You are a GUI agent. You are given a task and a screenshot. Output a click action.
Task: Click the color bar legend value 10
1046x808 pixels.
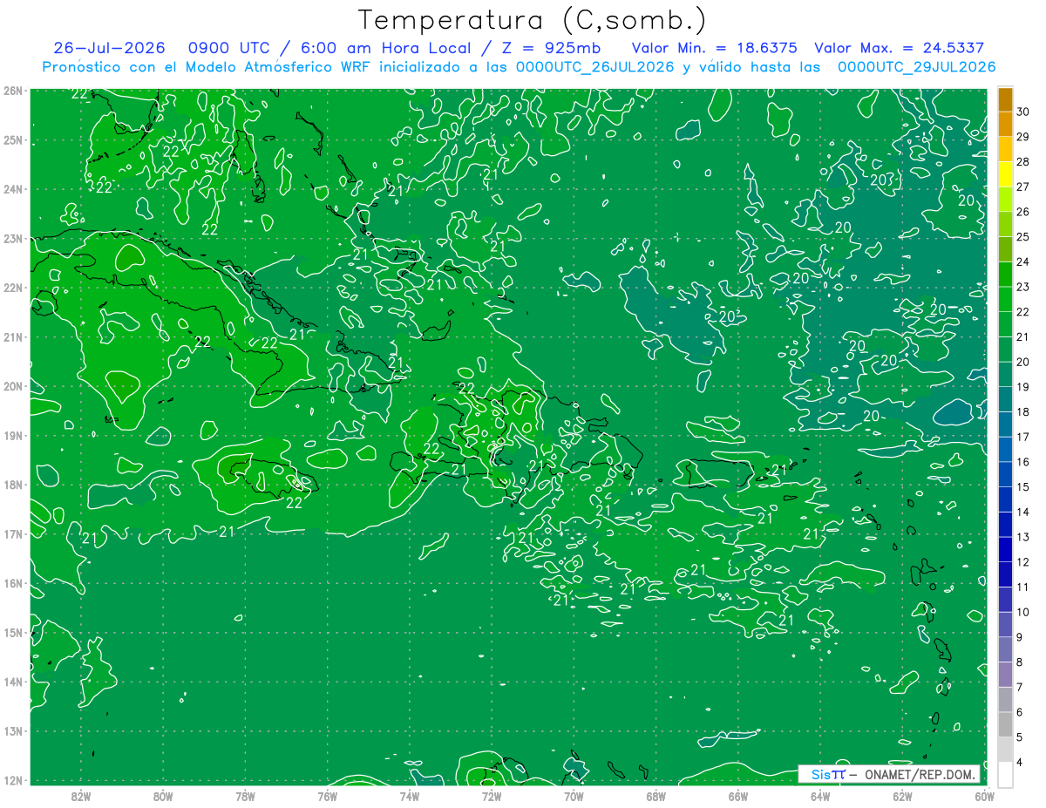tap(1023, 612)
